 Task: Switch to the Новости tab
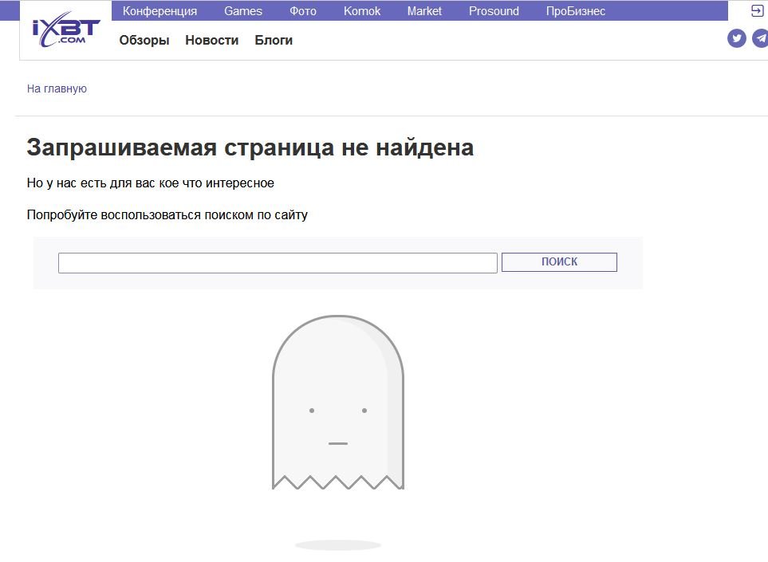[211, 41]
